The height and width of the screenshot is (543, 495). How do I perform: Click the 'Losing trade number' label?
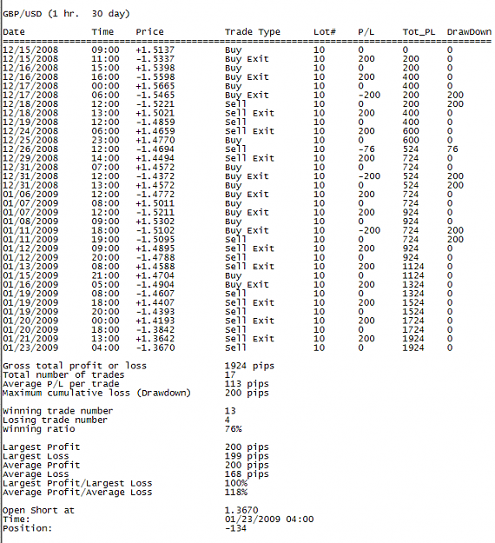click(55, 420)
